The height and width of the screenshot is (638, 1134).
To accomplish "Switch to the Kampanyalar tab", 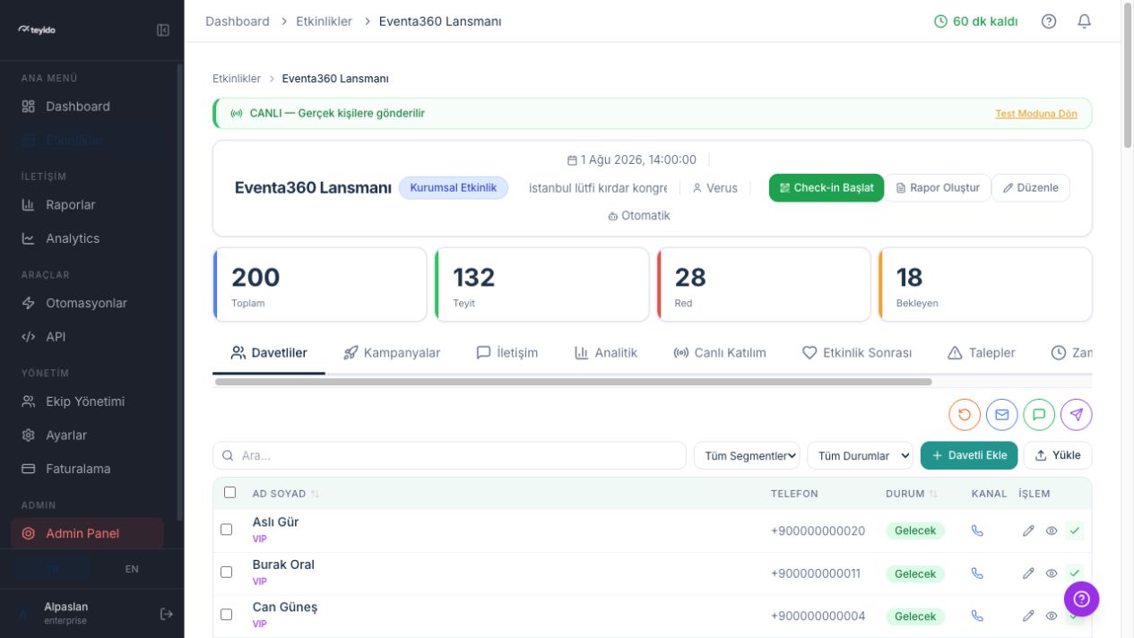I will click(x=392, y=353).
